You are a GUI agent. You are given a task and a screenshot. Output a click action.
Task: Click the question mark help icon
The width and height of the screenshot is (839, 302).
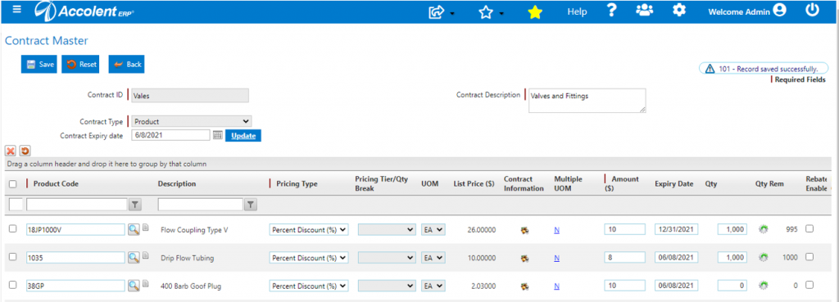point(612,11)
